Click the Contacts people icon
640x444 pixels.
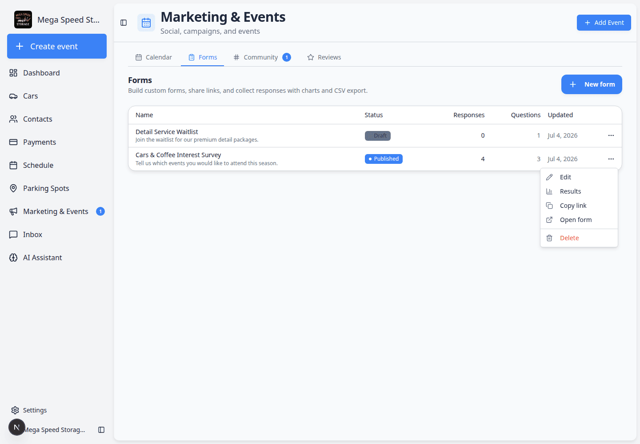[13, 119]
